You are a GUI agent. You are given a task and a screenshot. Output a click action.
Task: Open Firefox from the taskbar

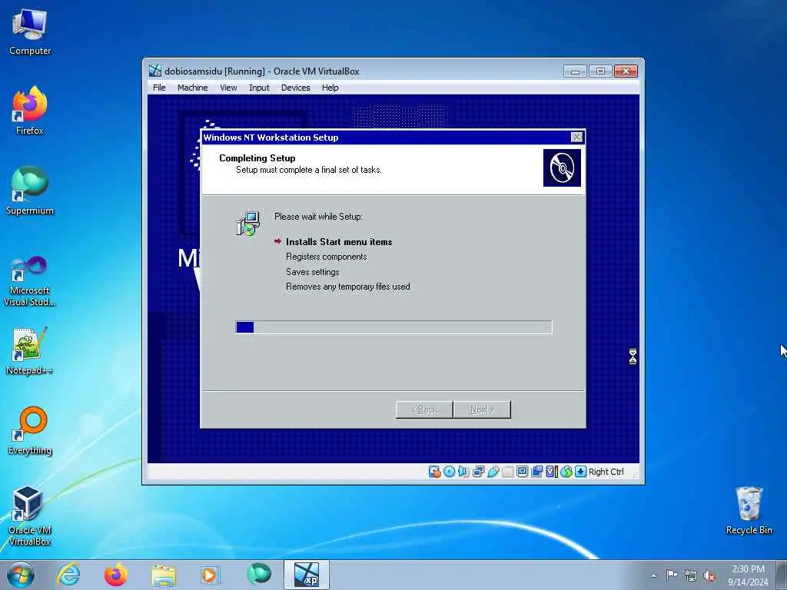tap(116, 575)
